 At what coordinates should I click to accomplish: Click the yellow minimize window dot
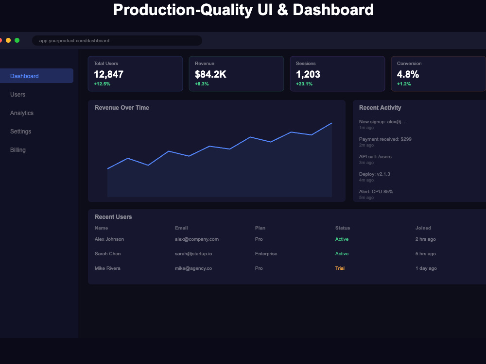pos(8,40)
